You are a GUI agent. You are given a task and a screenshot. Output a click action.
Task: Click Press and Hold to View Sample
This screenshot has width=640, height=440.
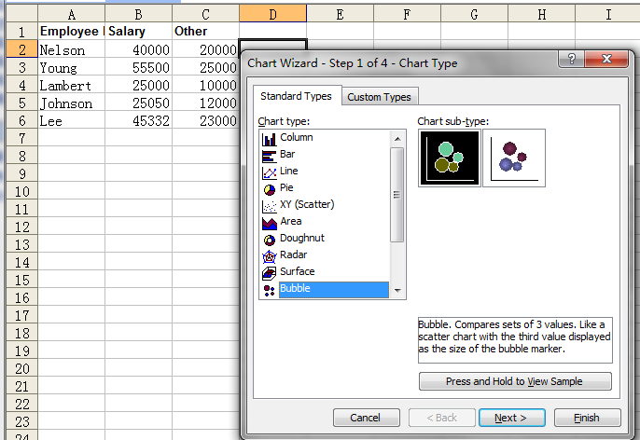point(515,381)
